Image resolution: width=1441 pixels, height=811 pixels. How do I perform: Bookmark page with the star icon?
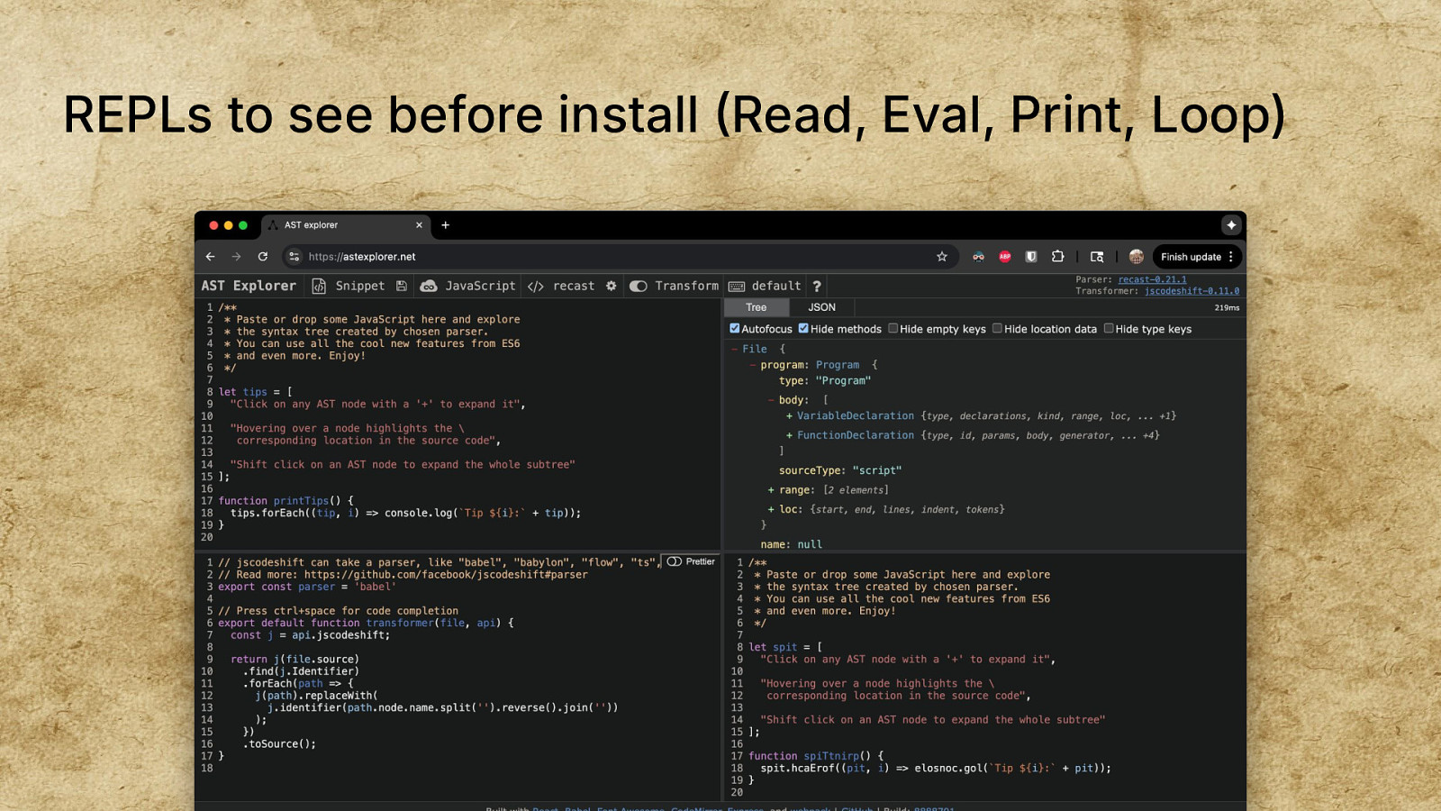[942, 257]
